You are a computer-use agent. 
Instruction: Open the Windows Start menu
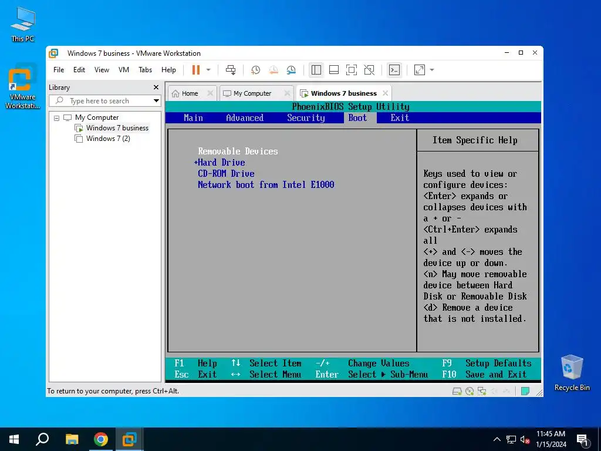14,439
